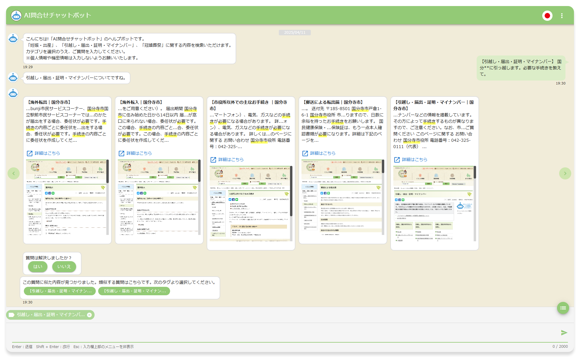This screenshot has height=358, width=580.
Task: Open 詳細はこちら link on 引越し・届出・証明 card
Action: point(414,160)
